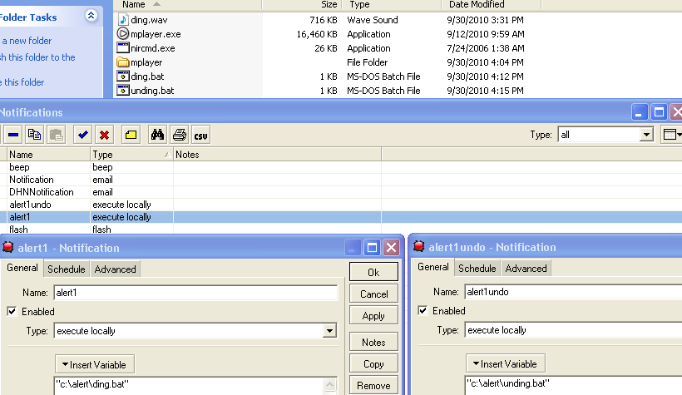
Task: Click the Ok button in alert1 window
Action: point(373,272)
